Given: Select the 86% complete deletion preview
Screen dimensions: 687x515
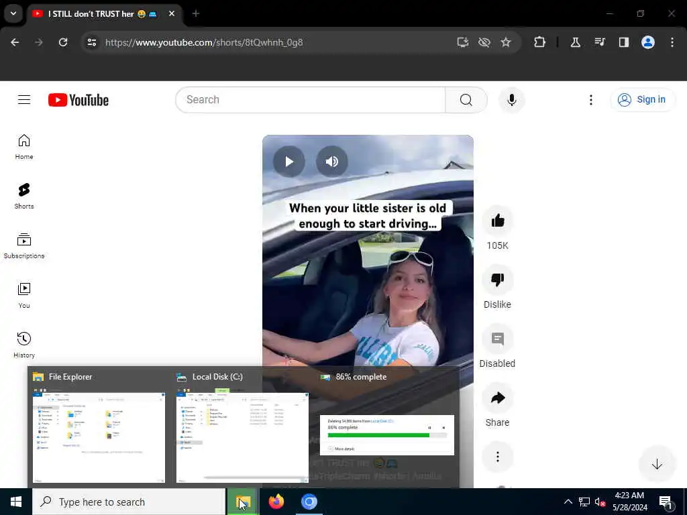Looking at the screenshot, I should coord(387,435).
